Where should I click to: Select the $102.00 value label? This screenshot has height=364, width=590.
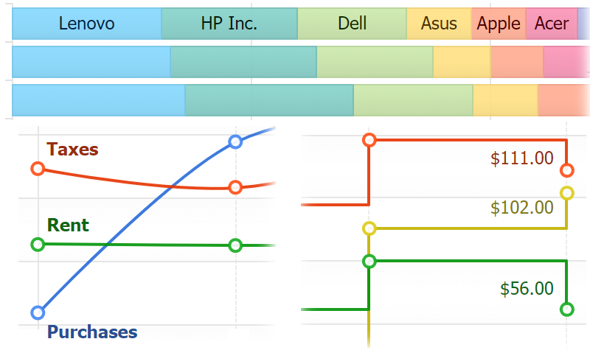[x=522, y=208]
